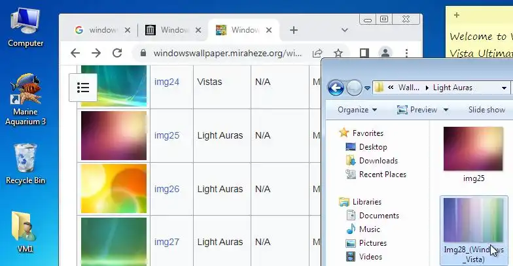
Task: Open the VM1 folder on desktop
Action: (x=26, y=233)
